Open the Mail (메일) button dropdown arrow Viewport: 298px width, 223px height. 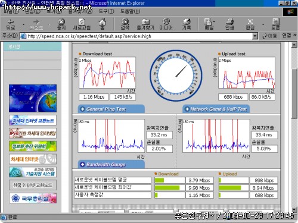(x=214, y=21)
